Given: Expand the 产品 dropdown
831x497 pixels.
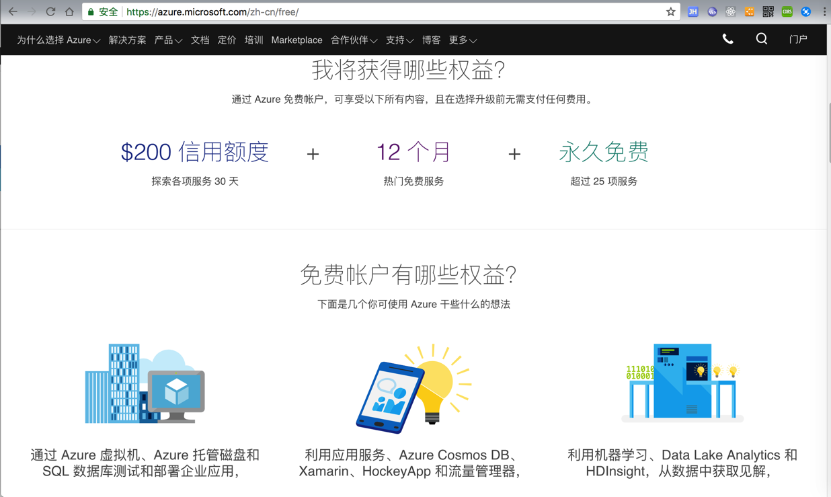Looking at the screenshot, I should tap(168, 40).
